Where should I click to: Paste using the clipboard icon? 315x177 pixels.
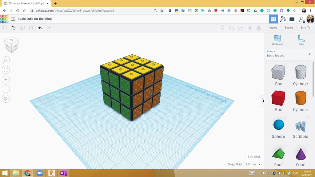click(x=13, y=28)
